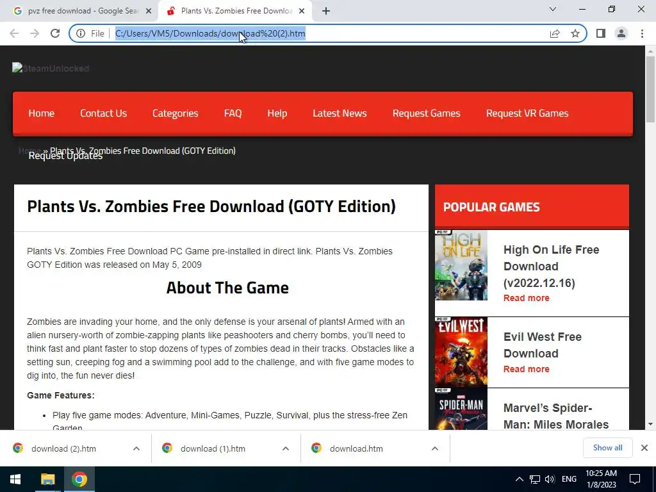Expand options chevron for download.htm
This screenshot has width=656, height=492.
click(435, 448)
